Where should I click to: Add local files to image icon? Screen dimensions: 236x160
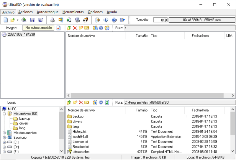point(95,102)
